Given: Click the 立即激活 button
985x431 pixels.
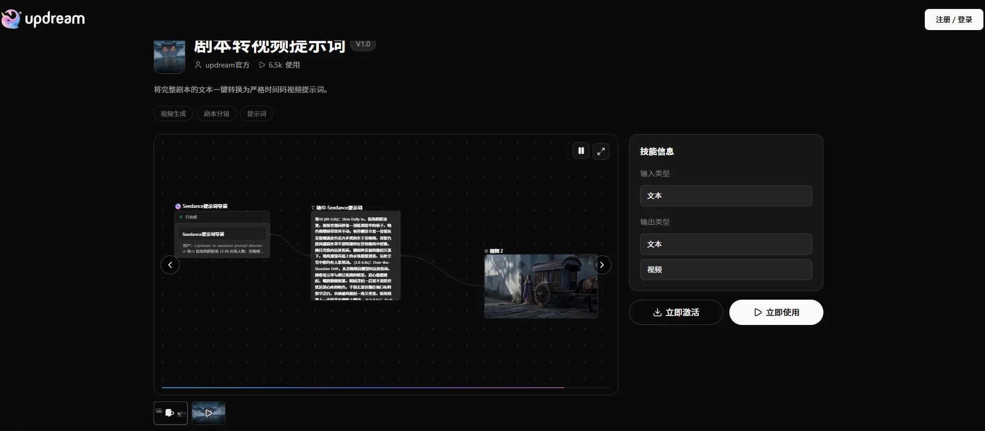Looking at the screenshot, I should (x=676, y=312).
